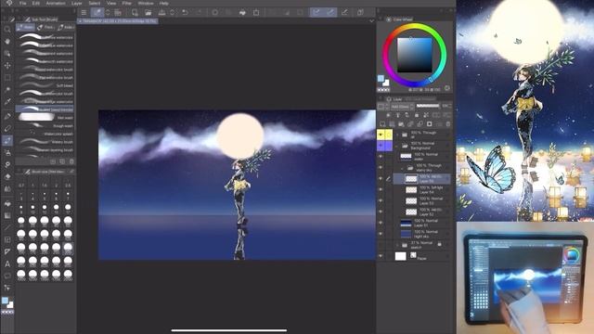The image size is (594, 334).
Task: Click the Open file folder icon
Action: pyautogui.click(x=148, y=12)
